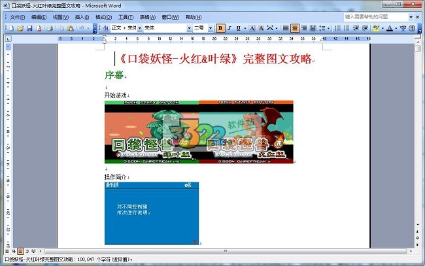Toggle center alignment button
425x266 pixels.
point(295,28)
